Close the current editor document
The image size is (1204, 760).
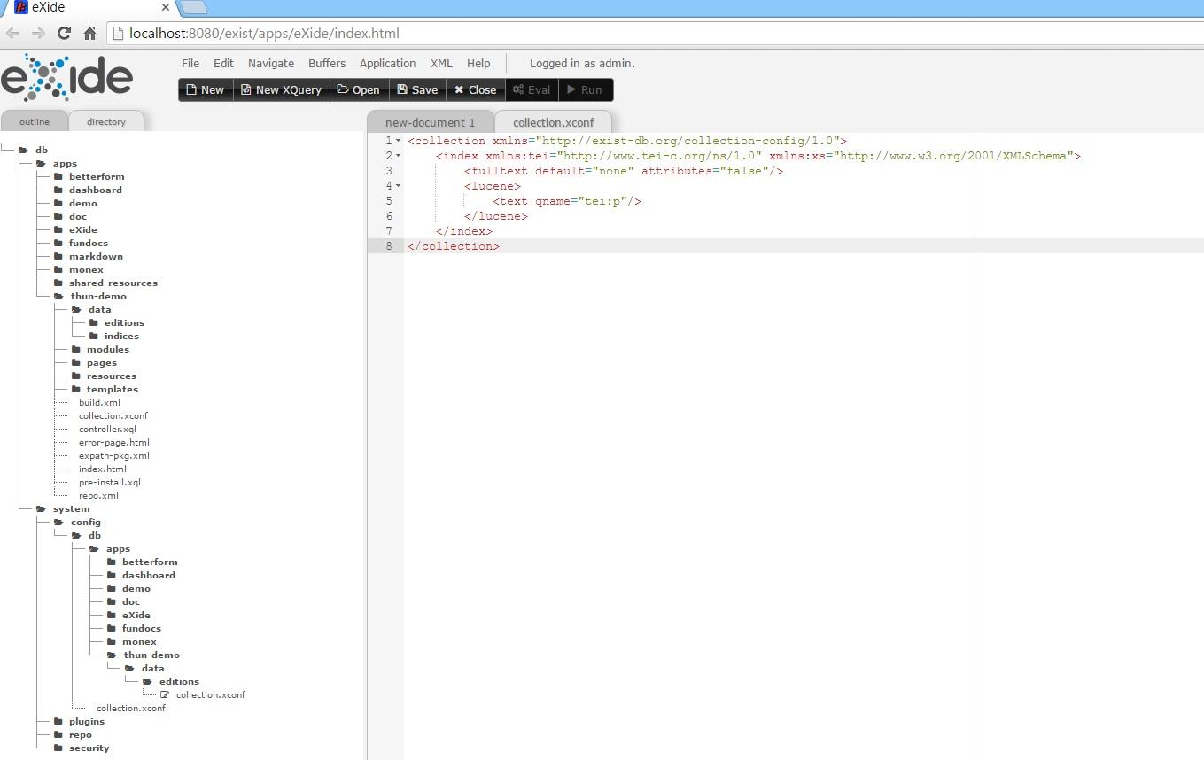476,89
